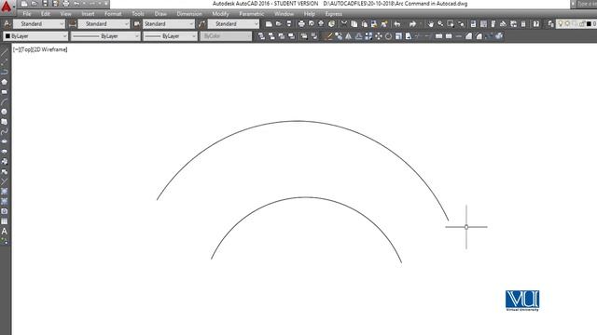The image size is (597, 335).
Task: Click the Print icon in quick access toolbar
Action: pyautogui.click(x=66, y=4)
